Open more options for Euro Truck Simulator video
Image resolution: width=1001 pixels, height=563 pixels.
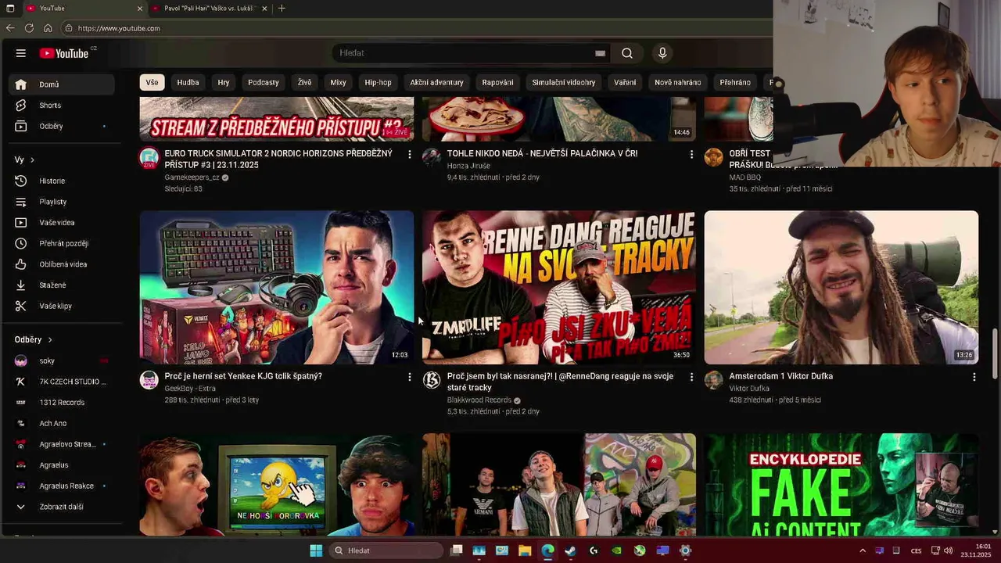(x=409, y=155)
